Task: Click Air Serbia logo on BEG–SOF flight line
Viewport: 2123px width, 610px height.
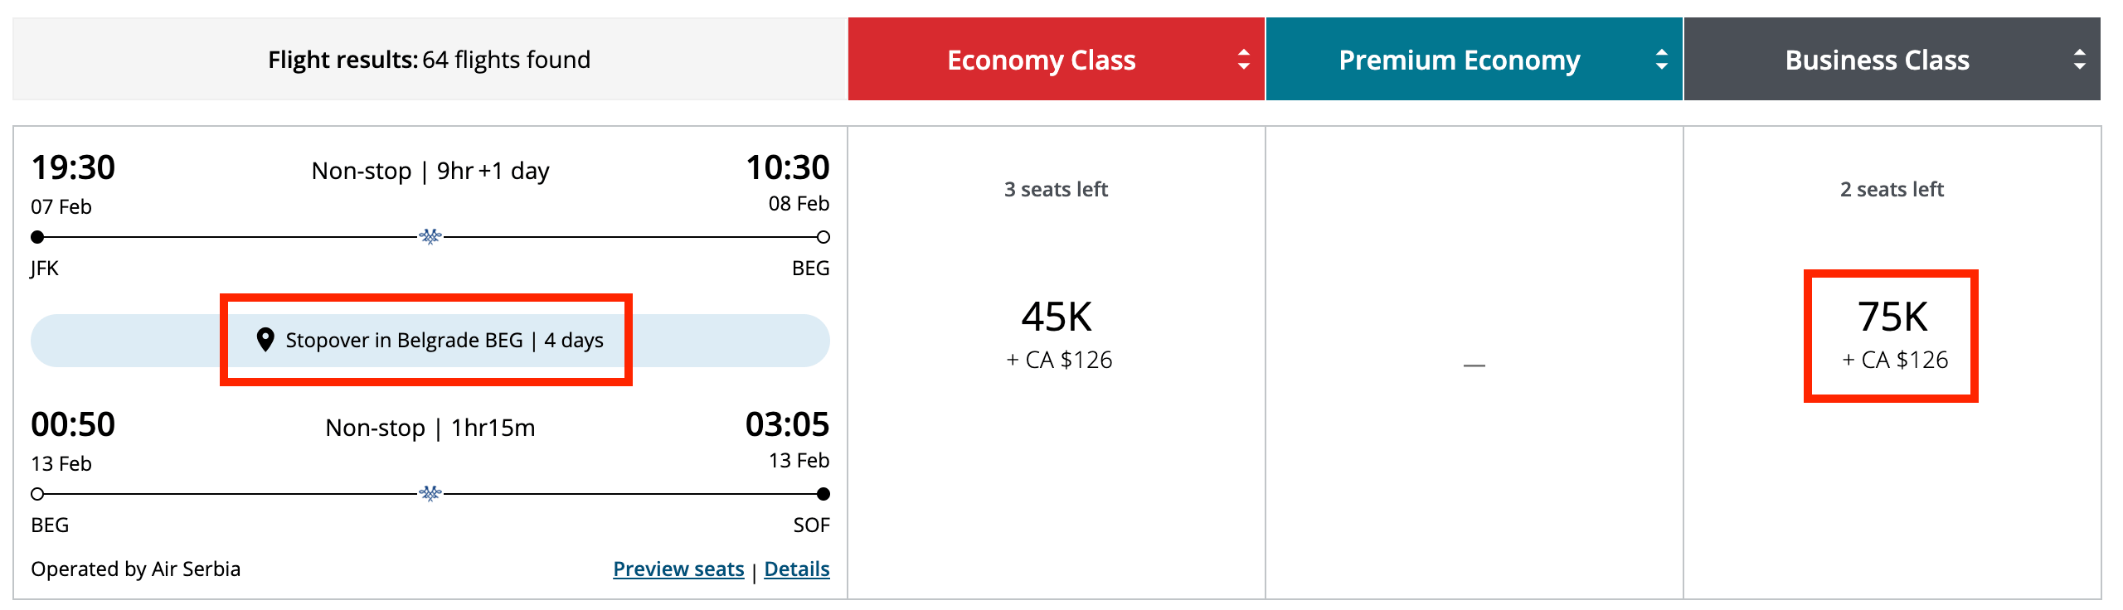Action: [x=430, y=494]
